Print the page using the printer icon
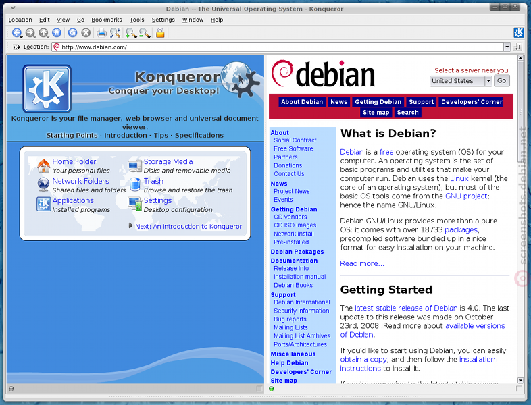 click(101, 33)
